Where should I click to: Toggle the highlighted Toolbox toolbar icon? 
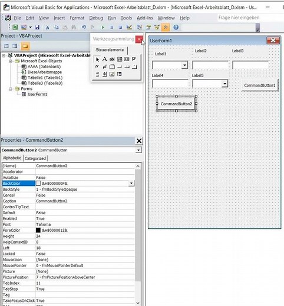(x=166, y=27)
